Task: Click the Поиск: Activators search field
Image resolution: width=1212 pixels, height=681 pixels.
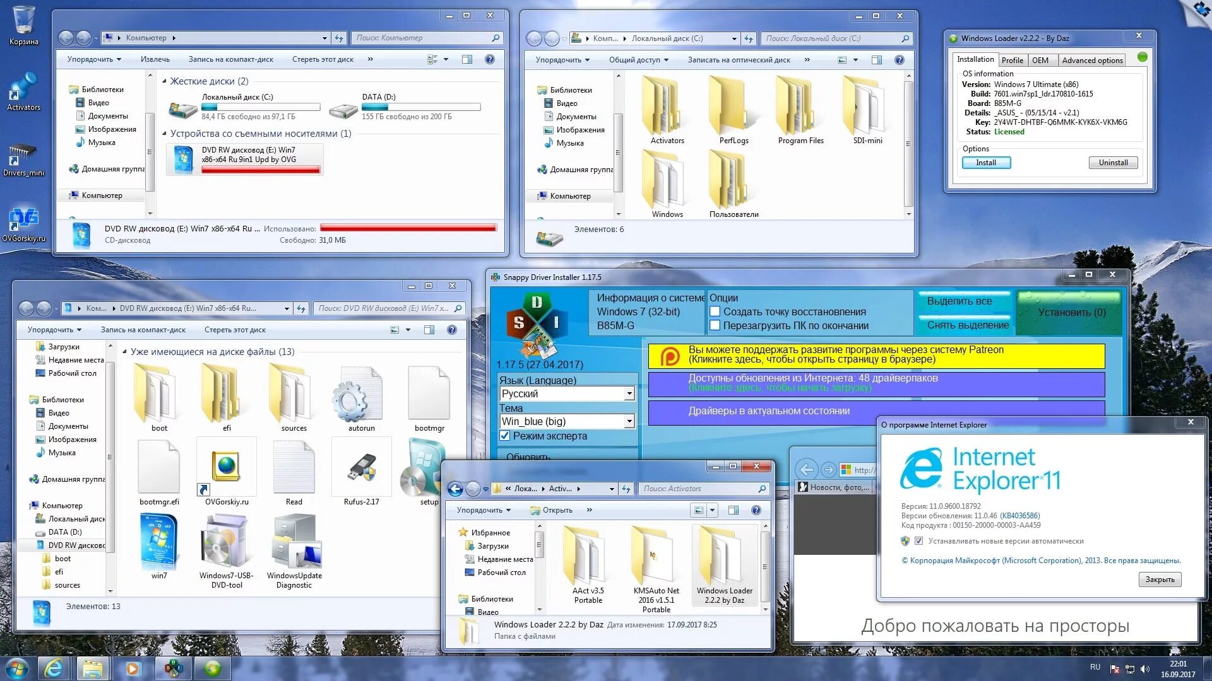Action: pyautogui.click(x=703, y=489)
